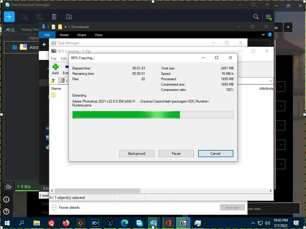Click the up-one-level folder icon in 7-Zip
The image size is (306, 229).
click(x=53, y=81)
